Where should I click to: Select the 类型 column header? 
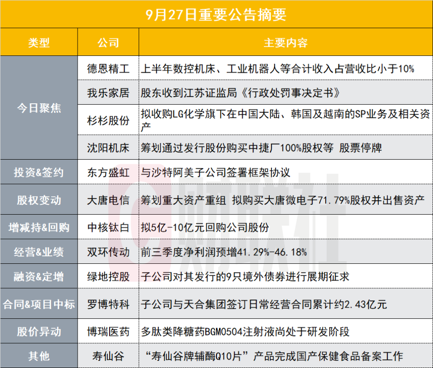pos(39,42)
